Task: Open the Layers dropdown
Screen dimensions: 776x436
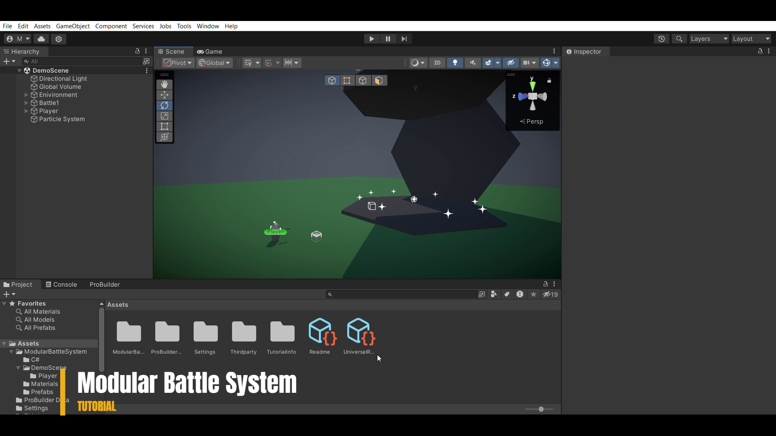Action: click(709, 39)
